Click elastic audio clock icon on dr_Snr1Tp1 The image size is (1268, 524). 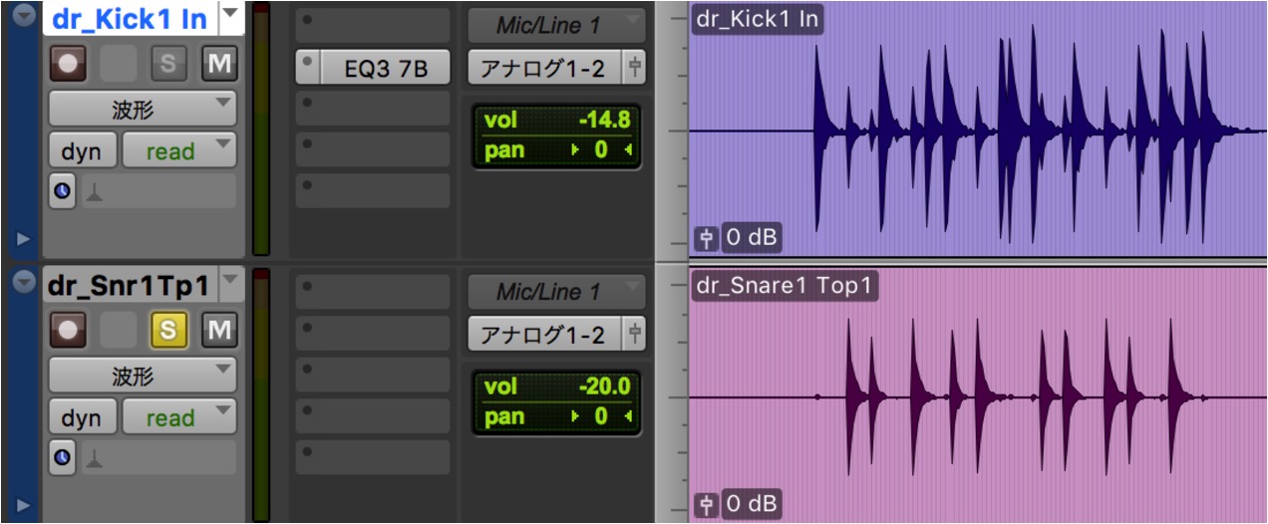[63, 457]
